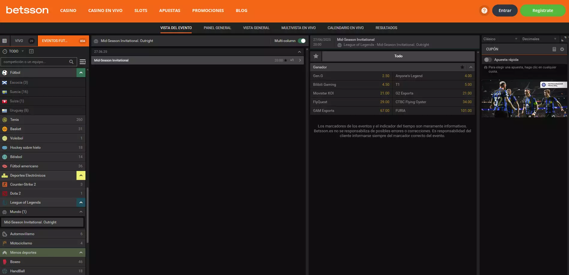Viewport: 569px width, 275px height.
Task: Open the coupon settings gear icon
Action: click(x=562, y=49)
